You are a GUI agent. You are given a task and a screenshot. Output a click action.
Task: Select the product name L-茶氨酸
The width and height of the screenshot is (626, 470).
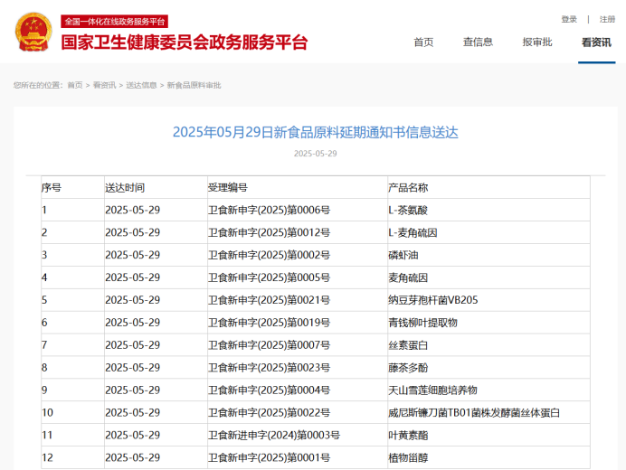pyautogui.click(x=408, y=210)
